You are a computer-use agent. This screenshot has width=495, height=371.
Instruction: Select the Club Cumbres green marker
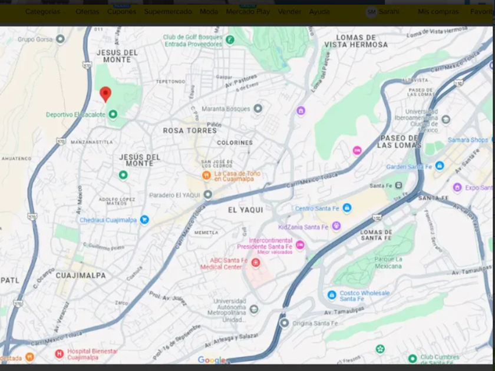pos(412,359)
